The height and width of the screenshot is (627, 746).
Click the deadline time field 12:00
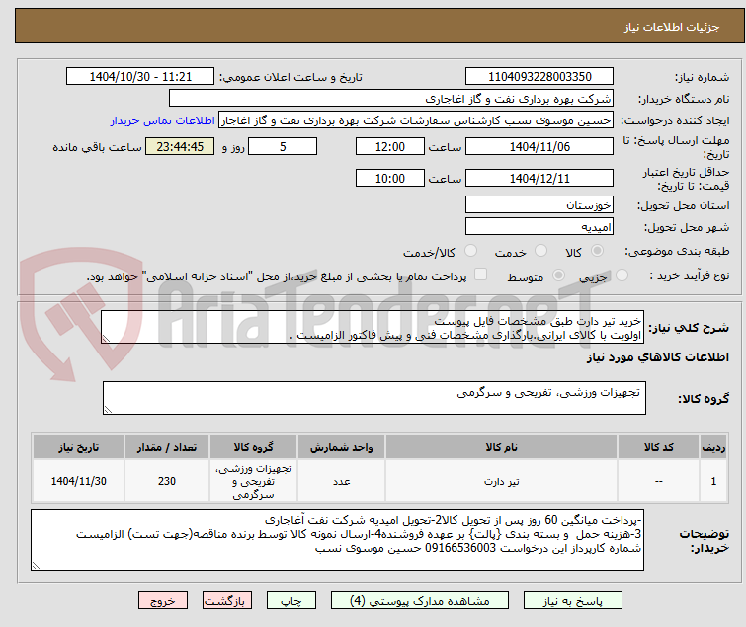click(x=390, y=146)
